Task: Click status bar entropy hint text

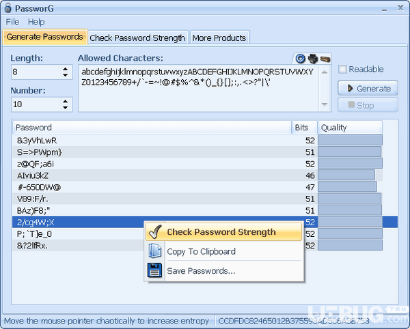Action: (x=107, y=321)
